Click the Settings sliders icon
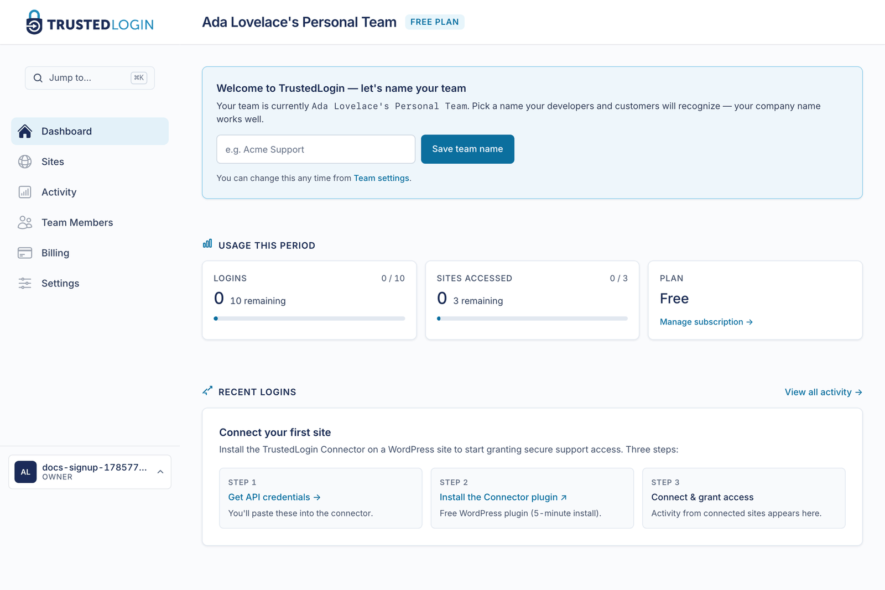This screenshot has height=590, width=885. coord(25,283)
